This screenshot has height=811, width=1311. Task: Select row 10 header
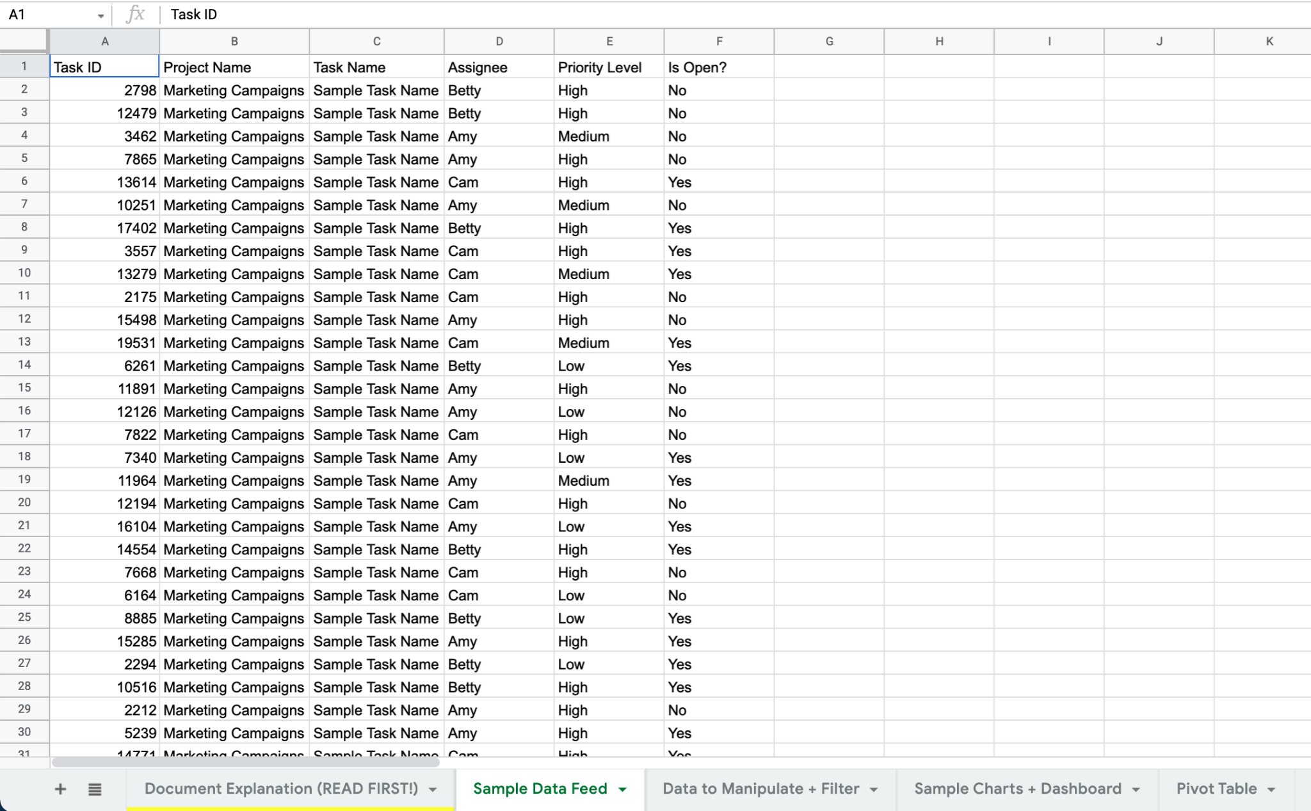[24, 273]
